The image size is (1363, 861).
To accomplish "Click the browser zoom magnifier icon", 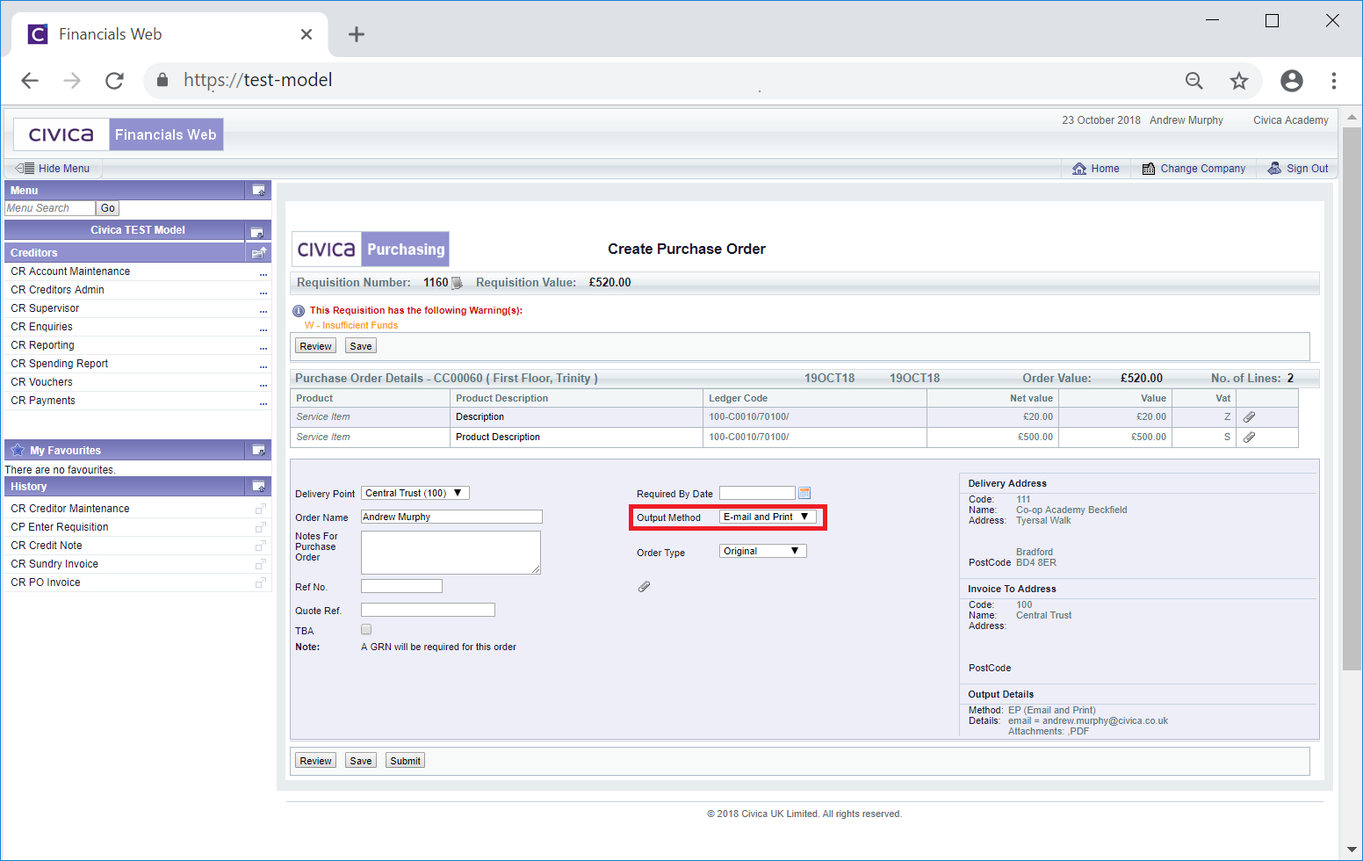I will pos(1194,81).
